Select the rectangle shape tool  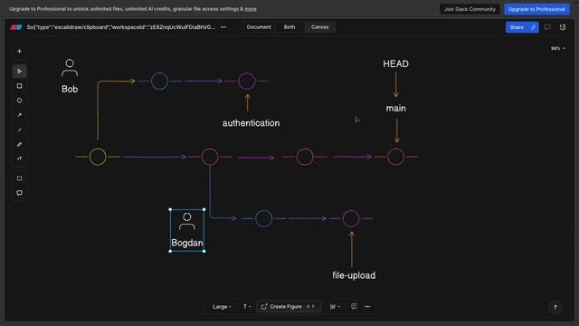[19, 86]
